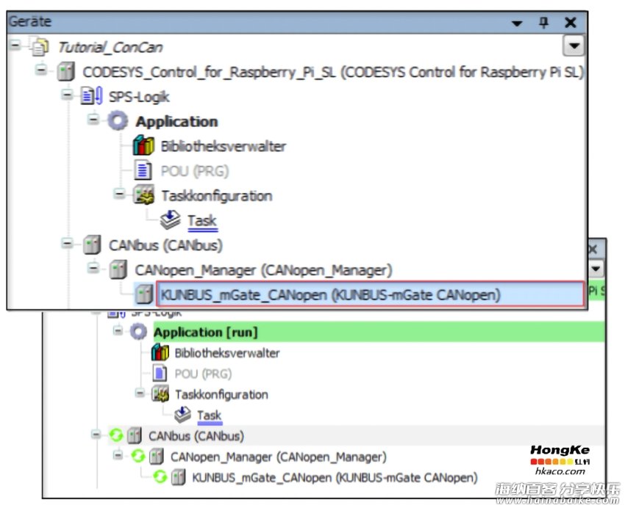This screenshot has width=625, height=508.
Task: Select SPS-Logik in the top panel
Action: [139, 97]
